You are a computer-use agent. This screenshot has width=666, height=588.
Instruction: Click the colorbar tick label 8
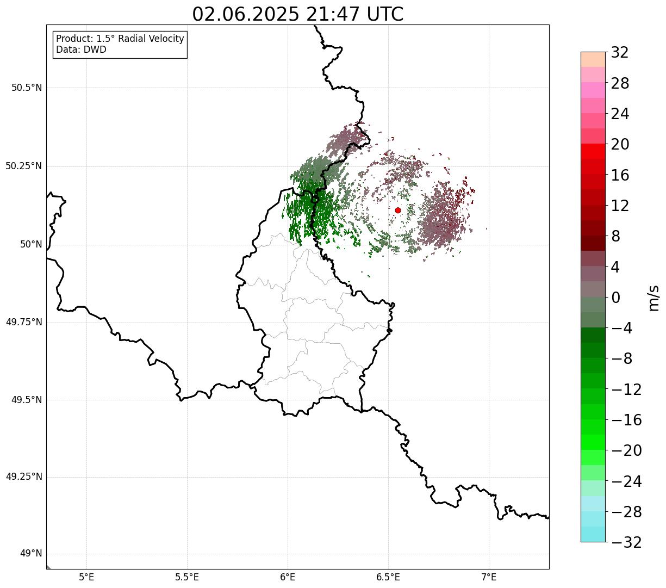pyautogui.click(x=615, y=237)
